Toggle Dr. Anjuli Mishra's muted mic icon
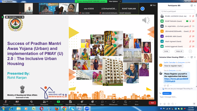The width and height of the screenshot is (197, 111). click(x=190, y=26)
